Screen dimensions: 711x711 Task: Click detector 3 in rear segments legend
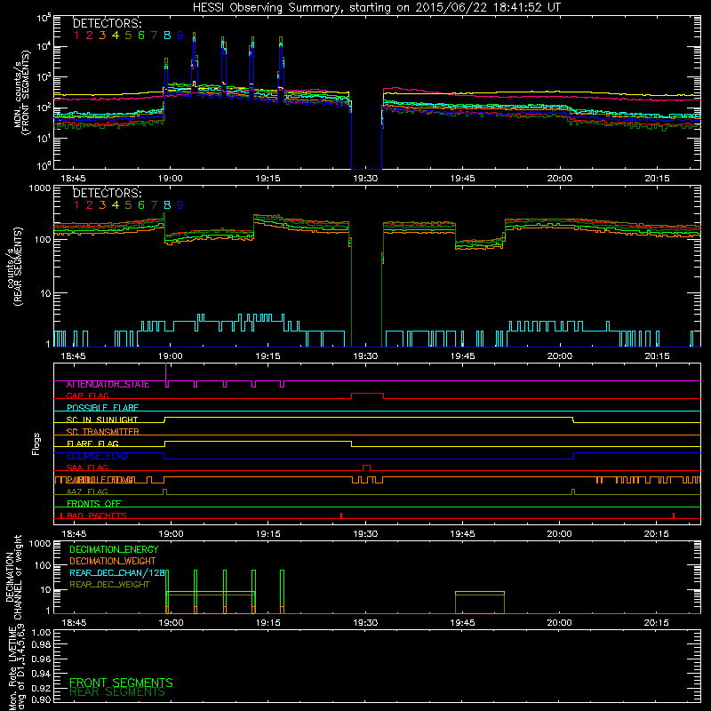click(102, 205)
